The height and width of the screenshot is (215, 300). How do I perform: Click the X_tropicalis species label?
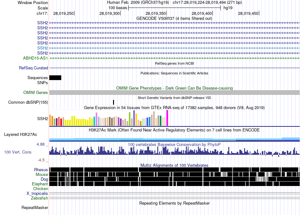coord(37,194)
